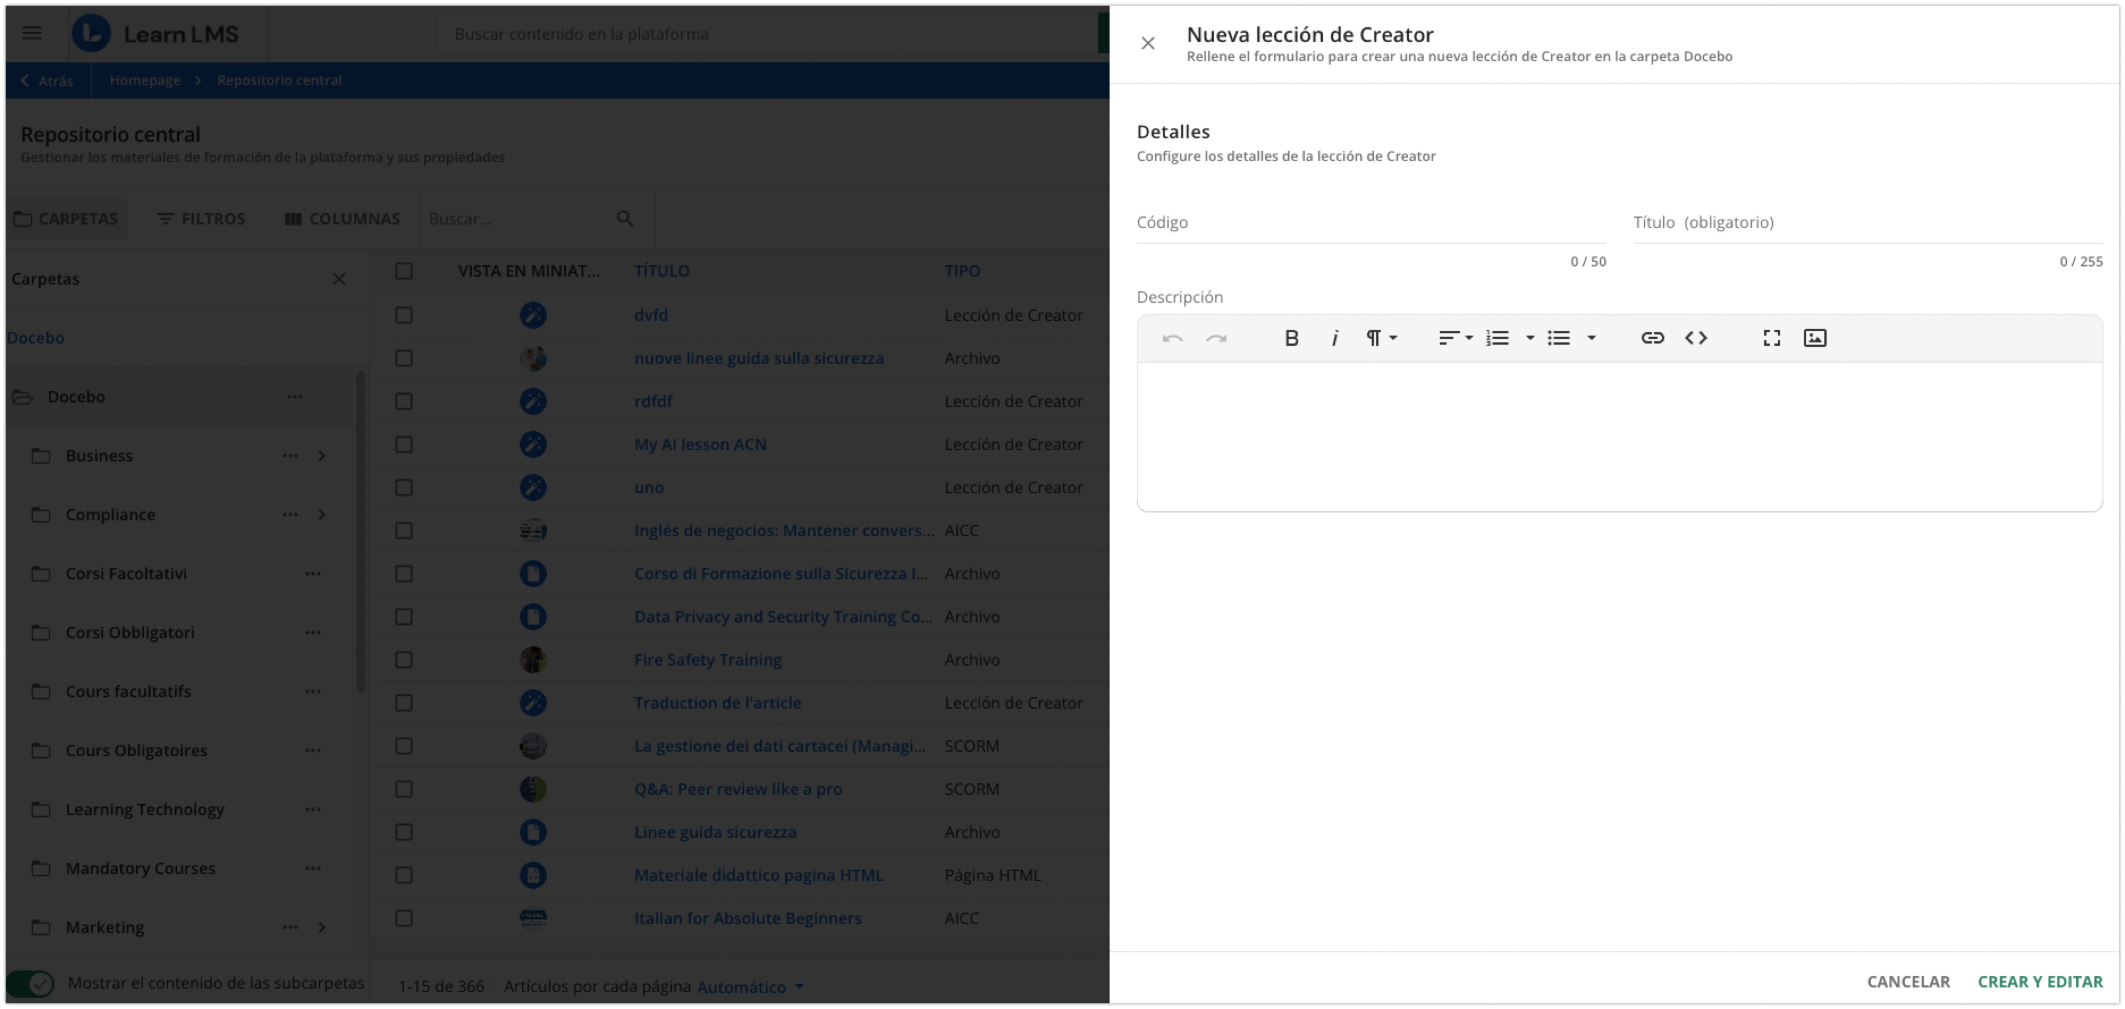
Task: Open the paragraph format menu
Action: [x=1382, y=338]
